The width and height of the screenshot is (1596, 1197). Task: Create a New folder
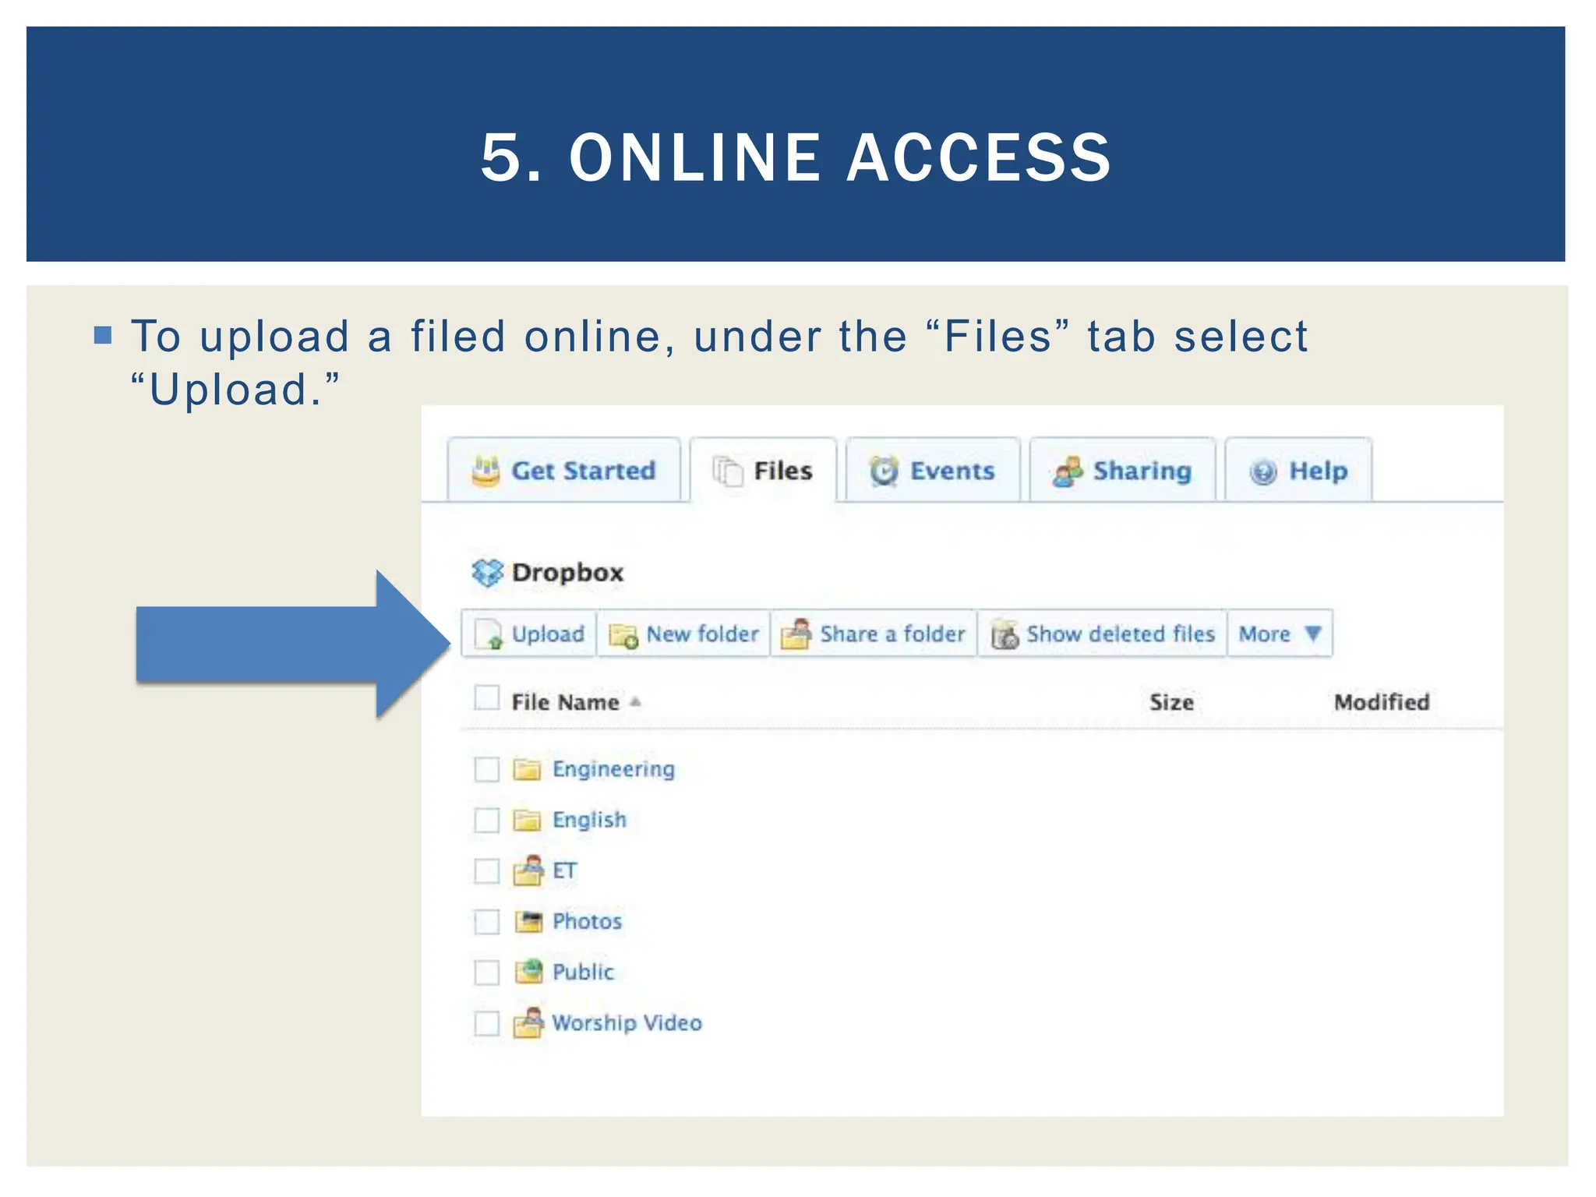(683, 634)
